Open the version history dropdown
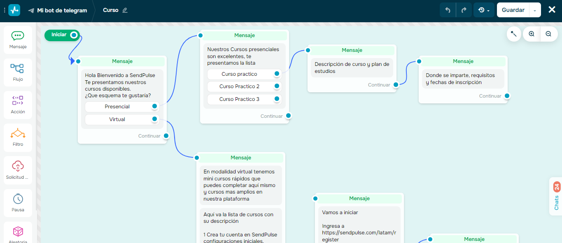The height and width of the screenshot is (243, 562). coord(484,10)
